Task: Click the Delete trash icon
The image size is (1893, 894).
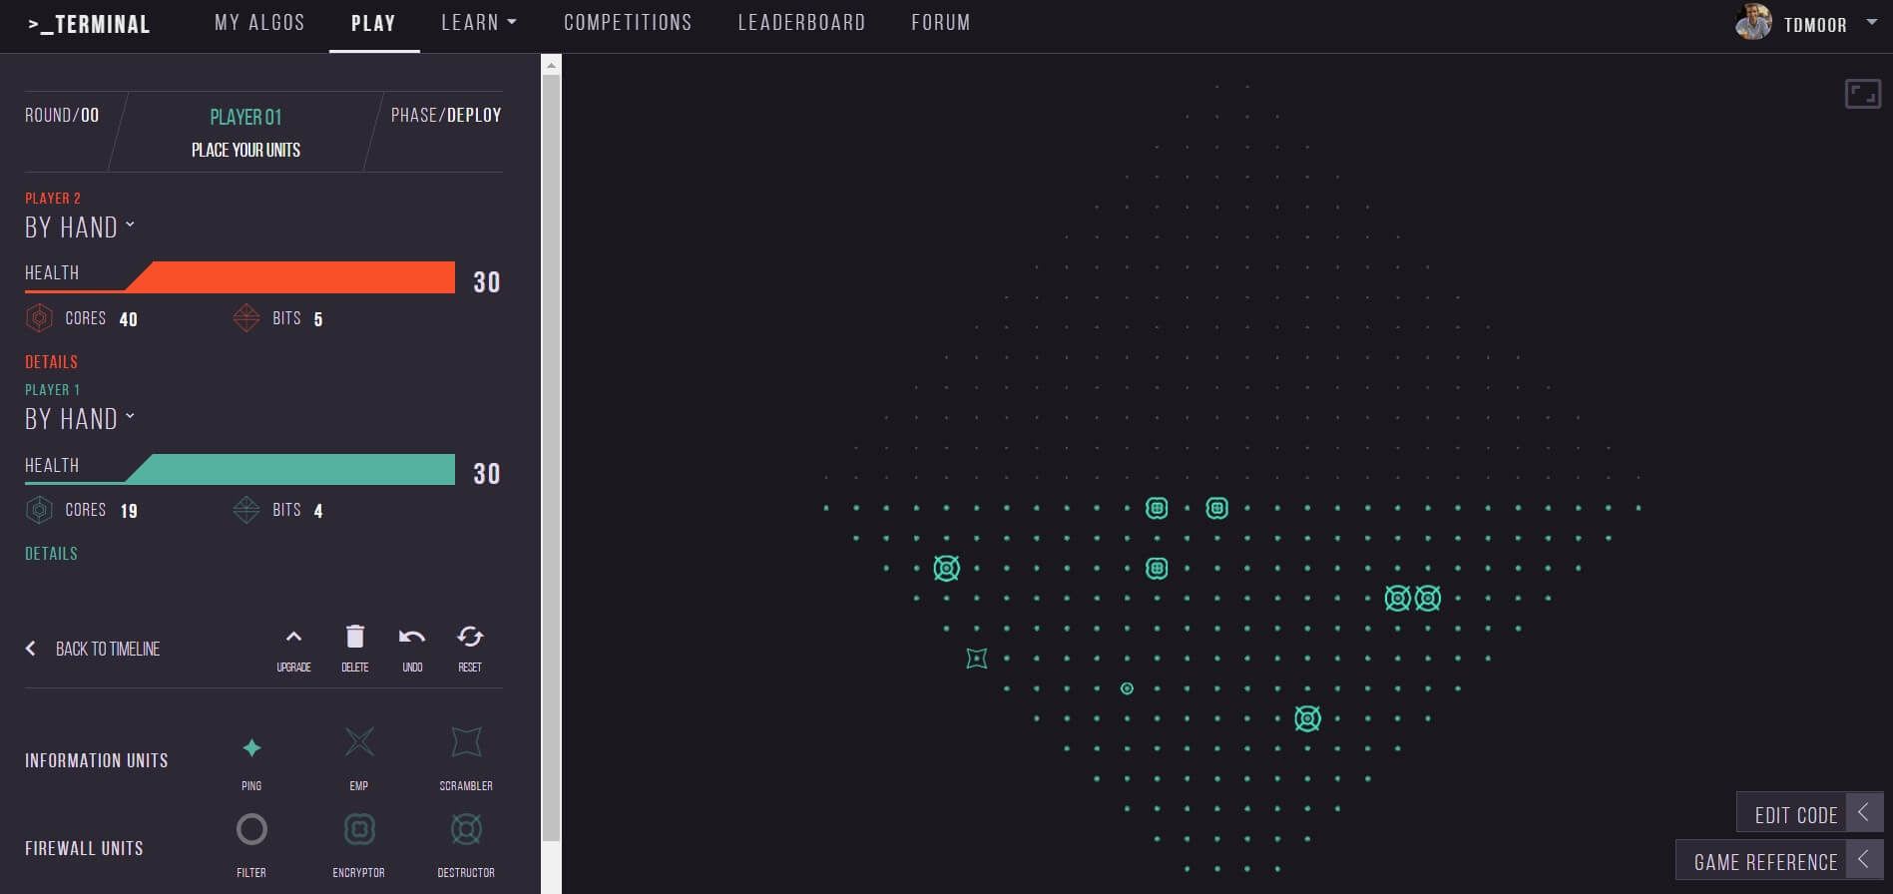Action: [x=355, y=637]
